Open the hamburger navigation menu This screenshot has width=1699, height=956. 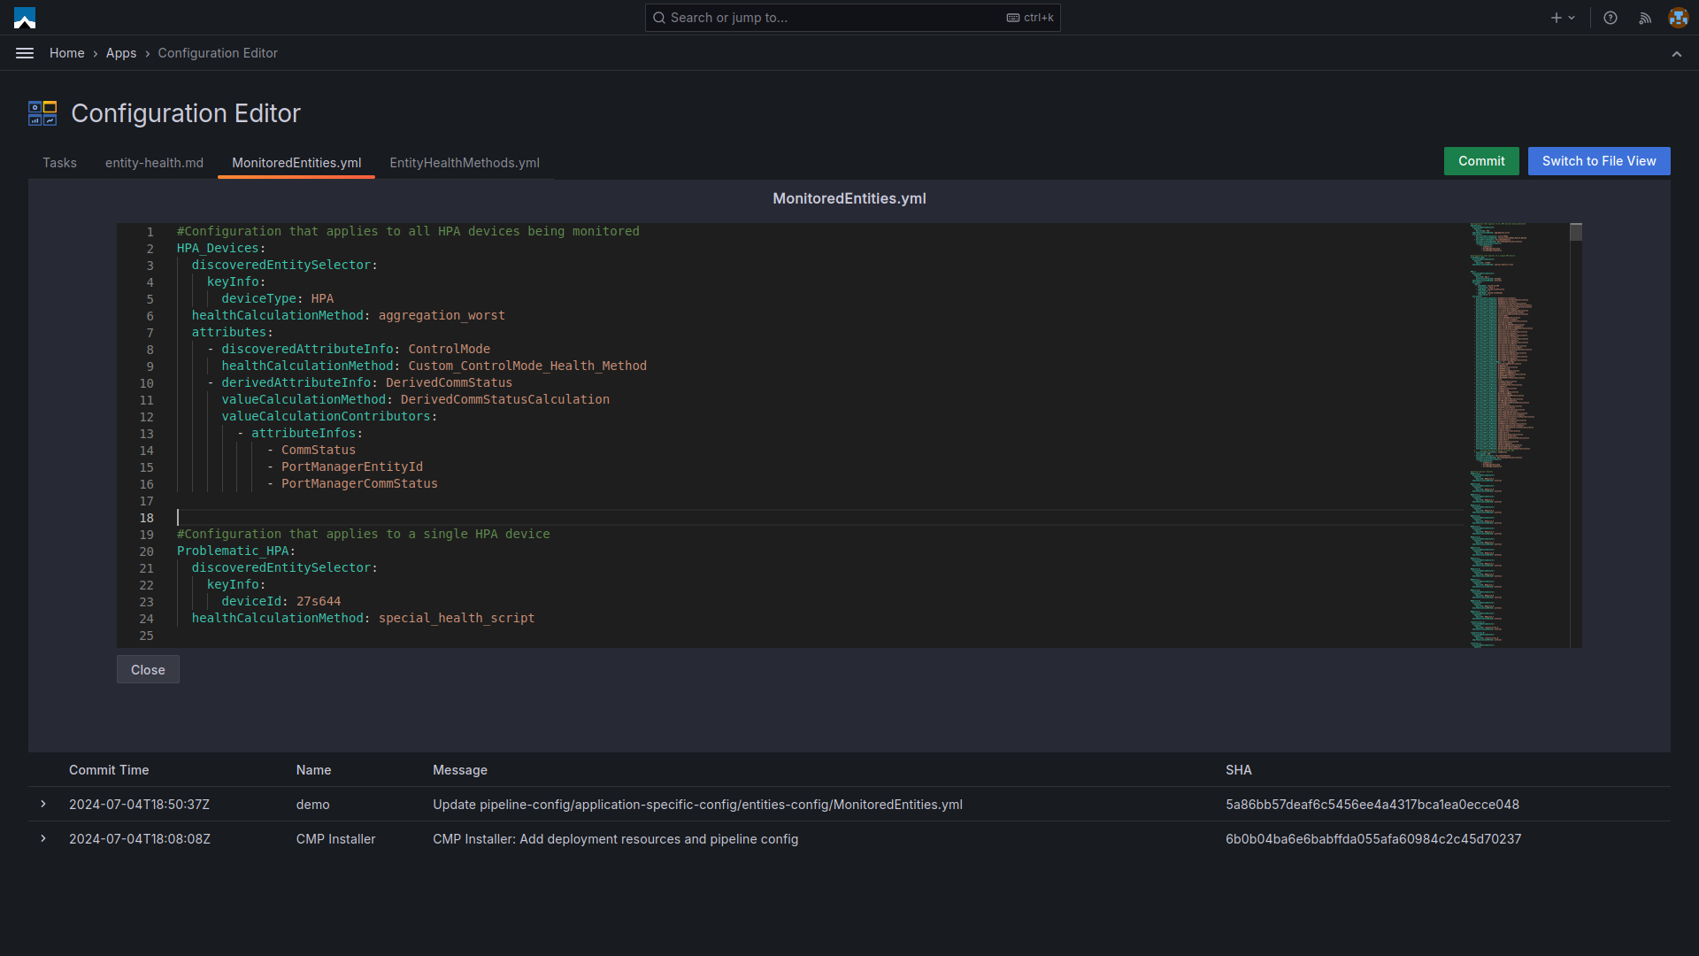25,53
